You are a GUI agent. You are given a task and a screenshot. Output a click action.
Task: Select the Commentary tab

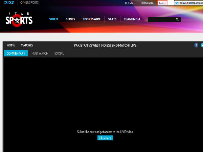pos(16,53)
